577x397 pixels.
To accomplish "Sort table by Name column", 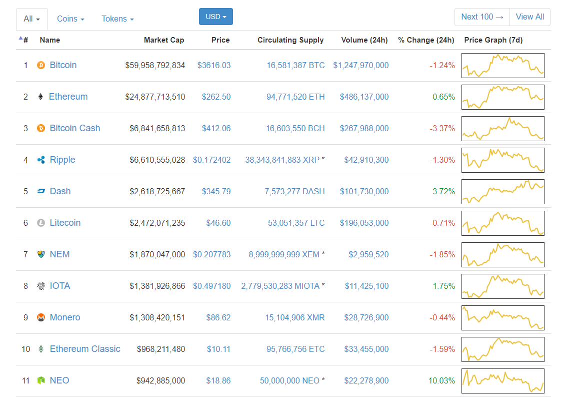I will pos(49,40).
